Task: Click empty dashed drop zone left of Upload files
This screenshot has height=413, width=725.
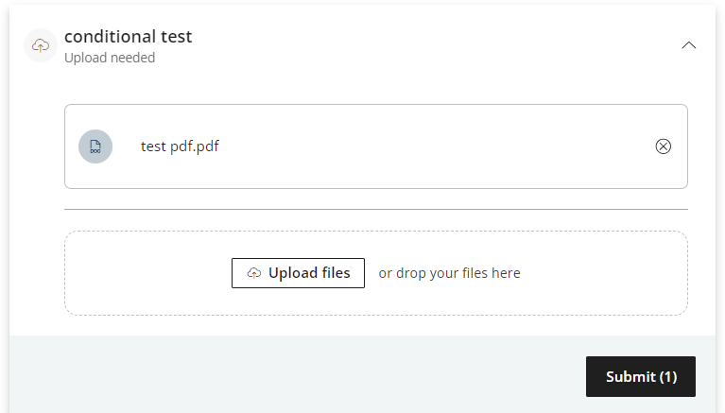Action: pos(148,273)
